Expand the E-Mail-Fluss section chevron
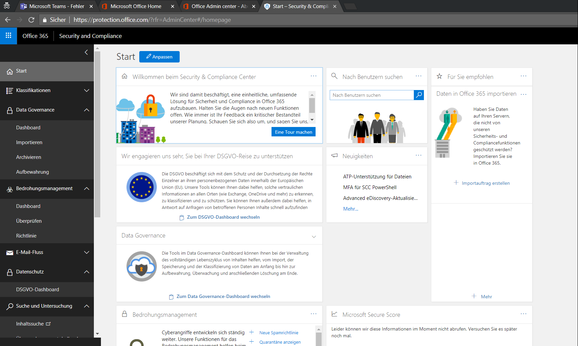 (x=86, y=252)
